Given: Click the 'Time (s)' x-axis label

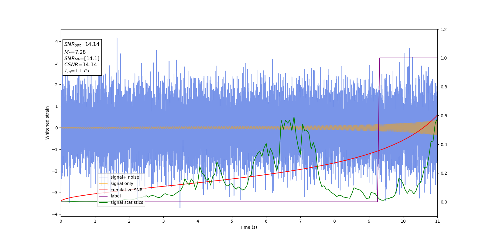Looking at the screenshot, I should (248, 227).
